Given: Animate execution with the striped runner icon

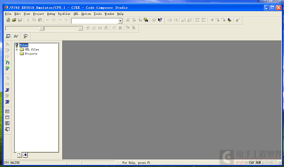Looking at the screenshot, I should [x=8, y=102].
